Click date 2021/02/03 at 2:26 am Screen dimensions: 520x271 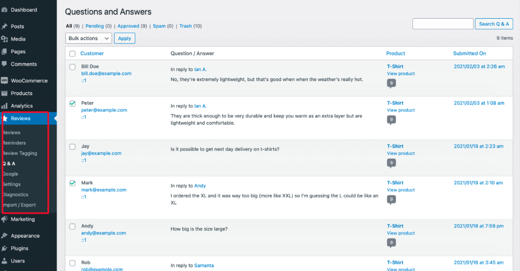[479, 66]
